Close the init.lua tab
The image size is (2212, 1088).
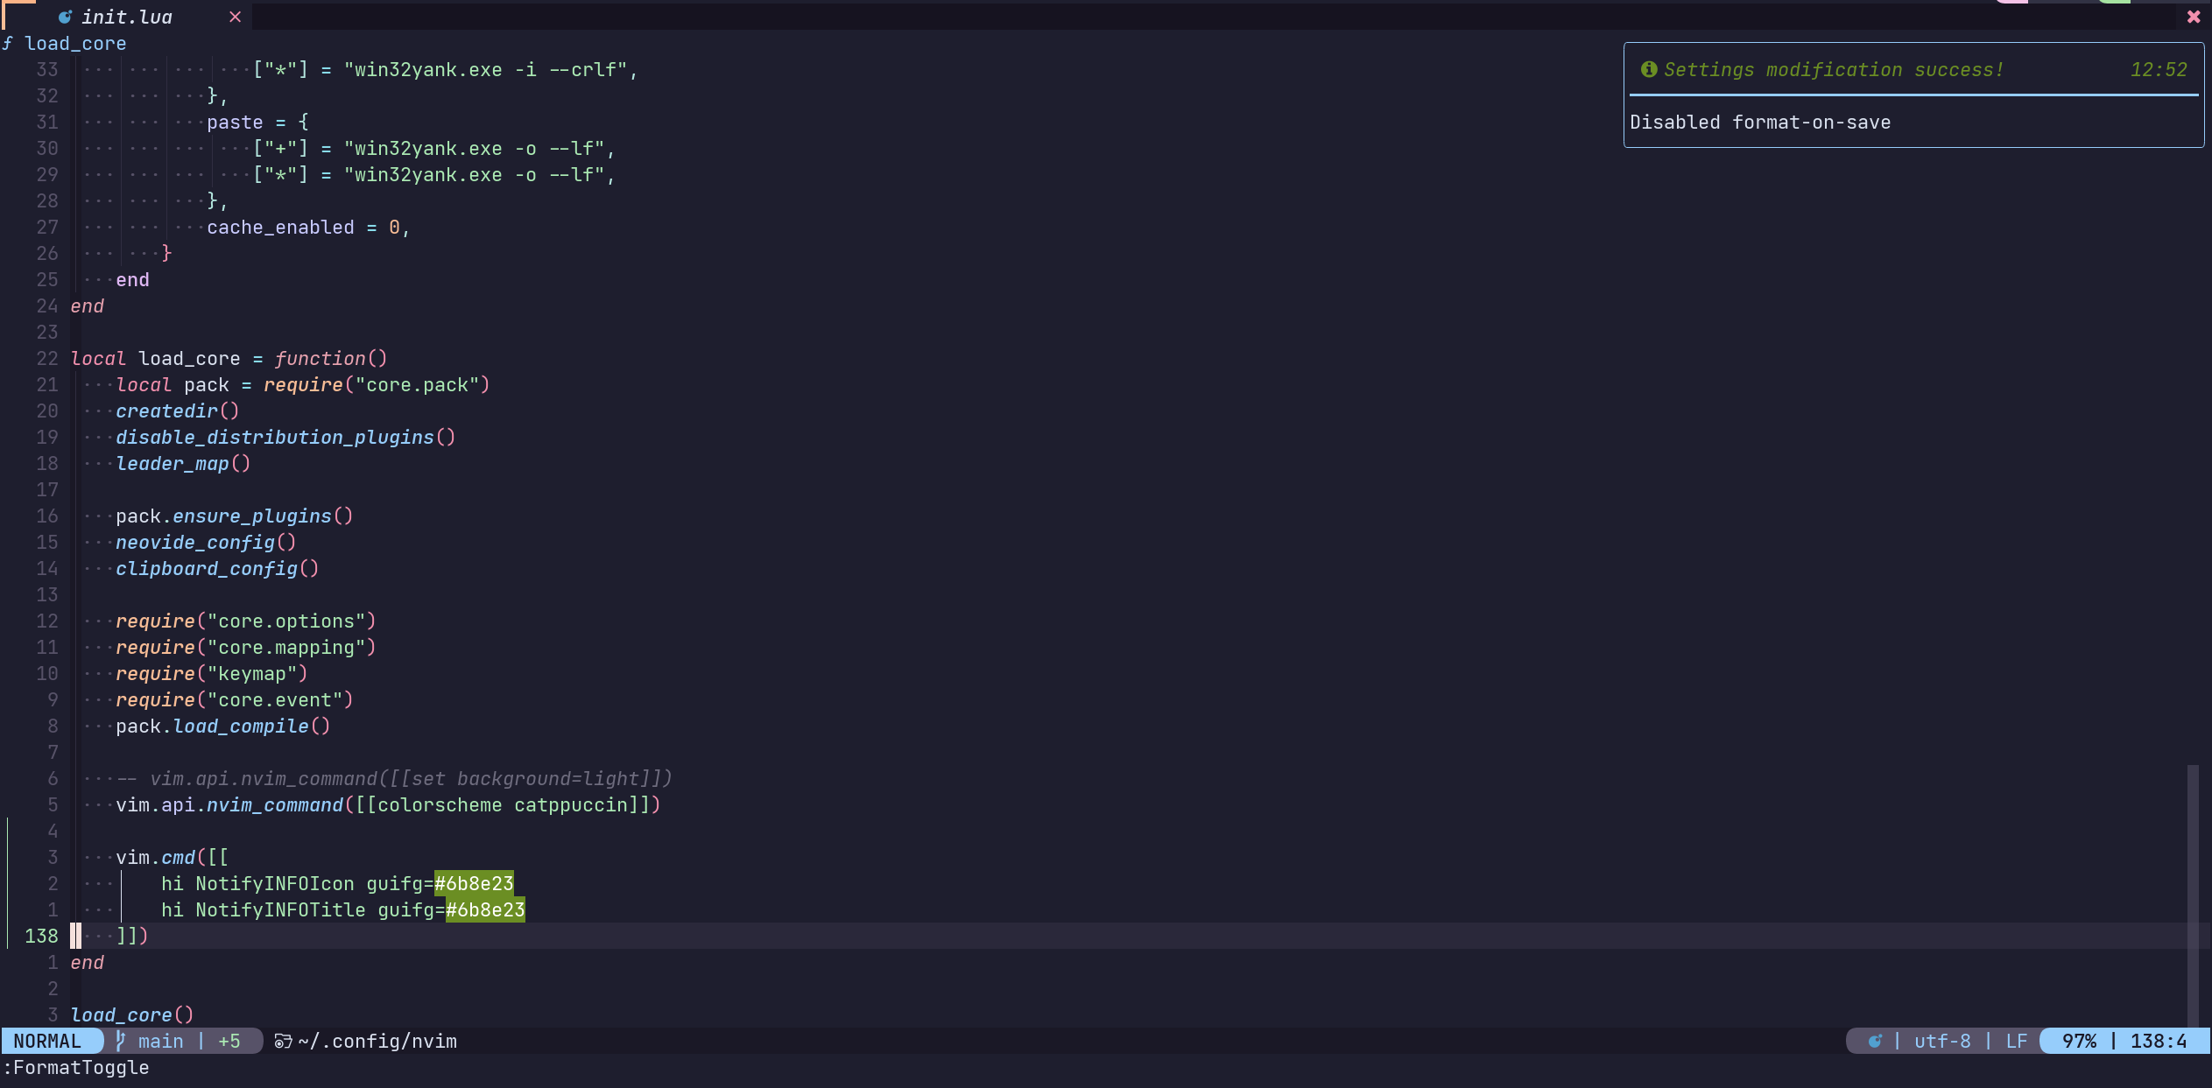pyautogui.click(x=234, y=17)
